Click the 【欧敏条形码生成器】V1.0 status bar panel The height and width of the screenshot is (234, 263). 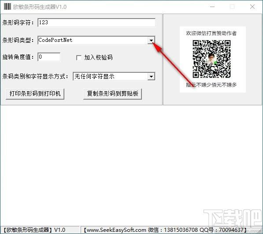pos(40,230)
